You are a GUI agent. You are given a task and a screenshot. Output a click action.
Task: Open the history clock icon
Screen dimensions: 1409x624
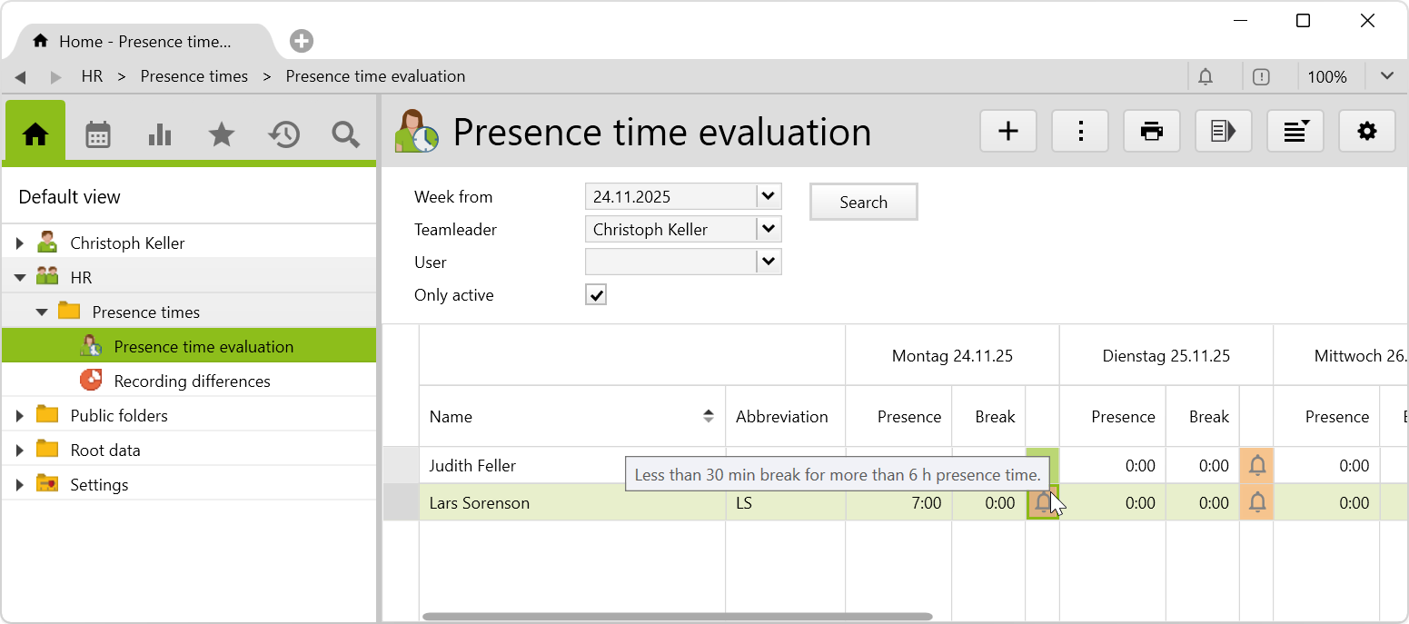283,134
